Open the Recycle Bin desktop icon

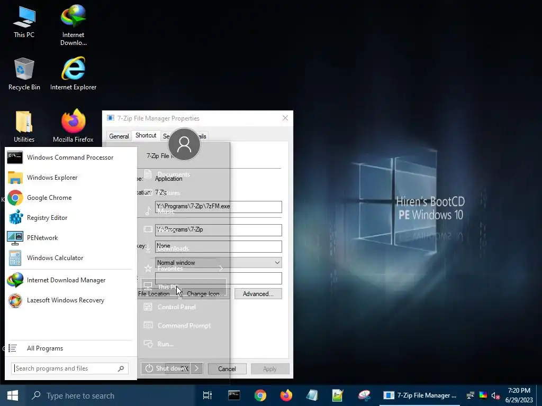pyautogui.click(x=24, y=74)
